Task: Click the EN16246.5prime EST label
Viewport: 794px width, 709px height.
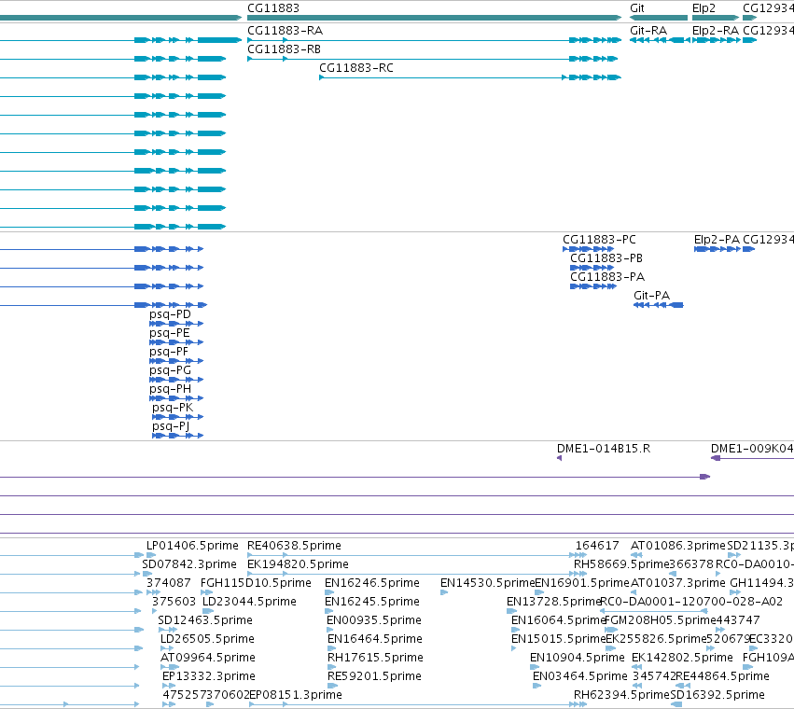Action: click(371, 583)
